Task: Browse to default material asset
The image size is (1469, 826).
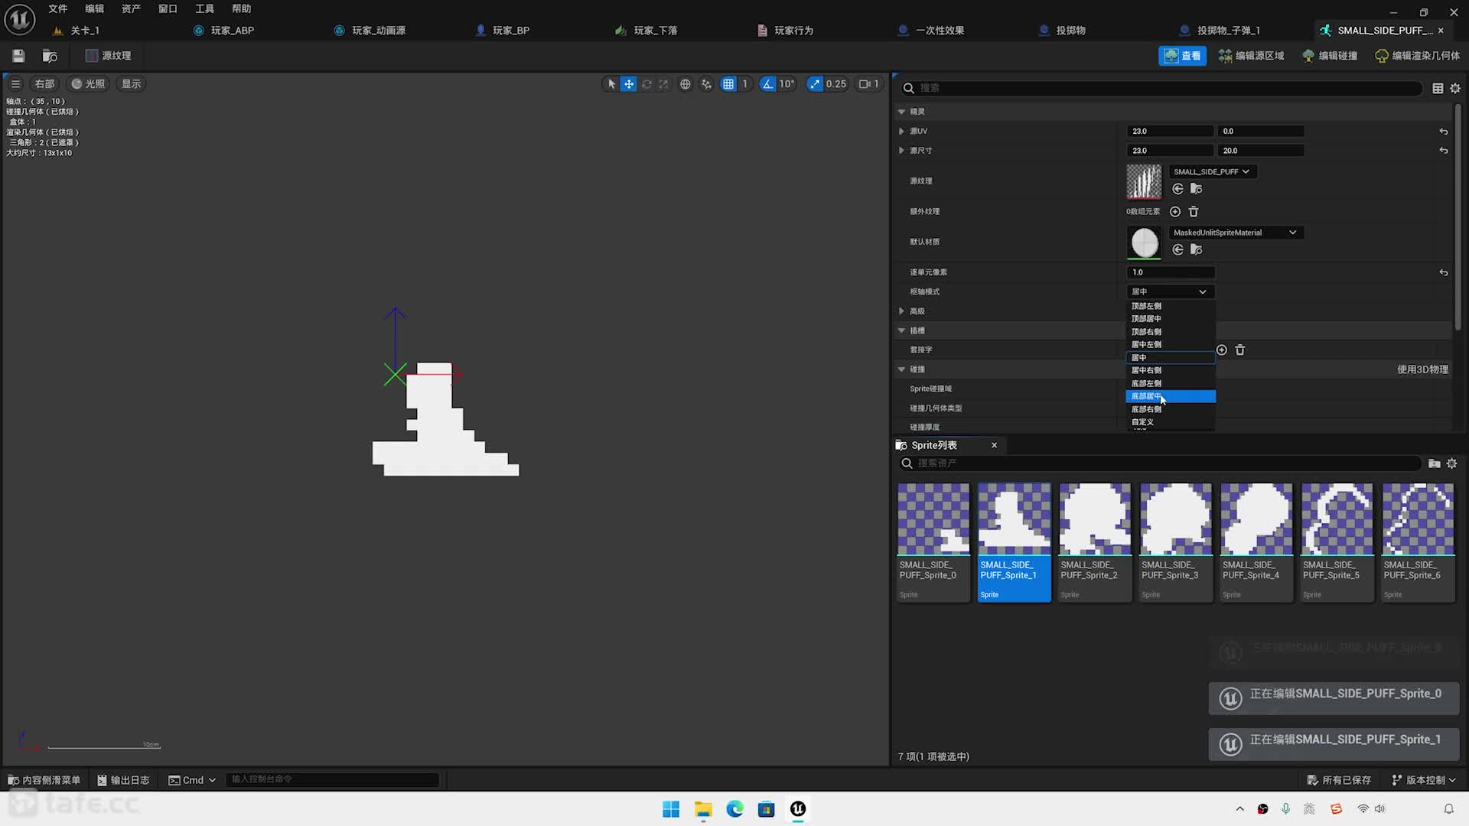Action: point(1197,249)
